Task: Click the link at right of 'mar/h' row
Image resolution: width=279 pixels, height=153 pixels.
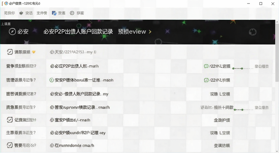Action: [262, 107]
